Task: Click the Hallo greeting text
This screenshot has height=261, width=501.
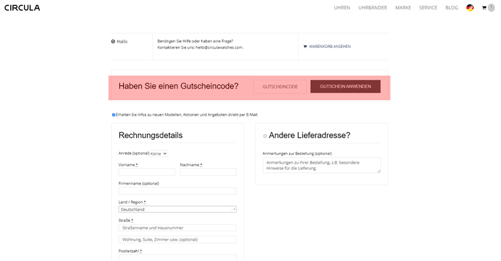Action: (x=122, y=42)
